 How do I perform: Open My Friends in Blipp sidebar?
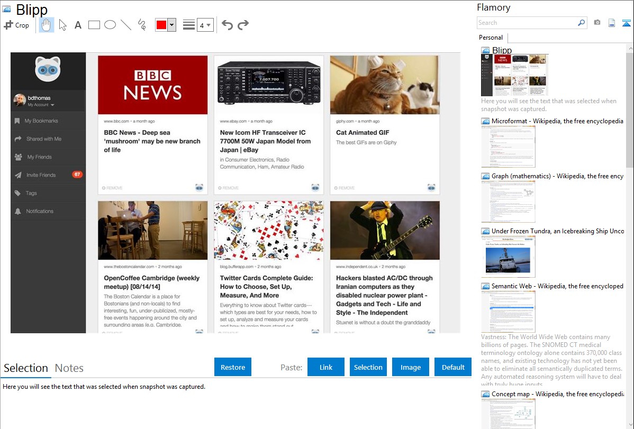coord(48,157)
